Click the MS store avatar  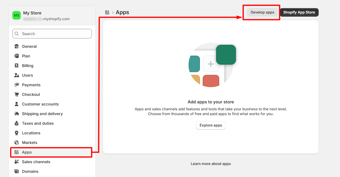click(x=17, y=15)
